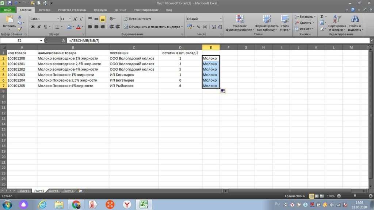Open Стили ячеек cell styles
The height and width of the screenshot is (210, 374).
click(285, 23)
